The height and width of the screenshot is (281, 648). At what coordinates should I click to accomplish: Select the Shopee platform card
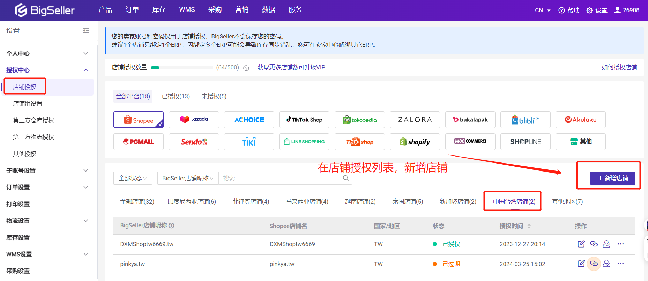point(139,120)
